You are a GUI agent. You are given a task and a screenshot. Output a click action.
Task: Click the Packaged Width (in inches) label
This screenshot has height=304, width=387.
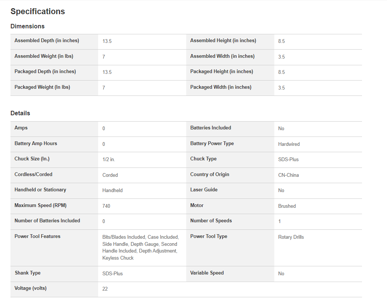(221, 87)
